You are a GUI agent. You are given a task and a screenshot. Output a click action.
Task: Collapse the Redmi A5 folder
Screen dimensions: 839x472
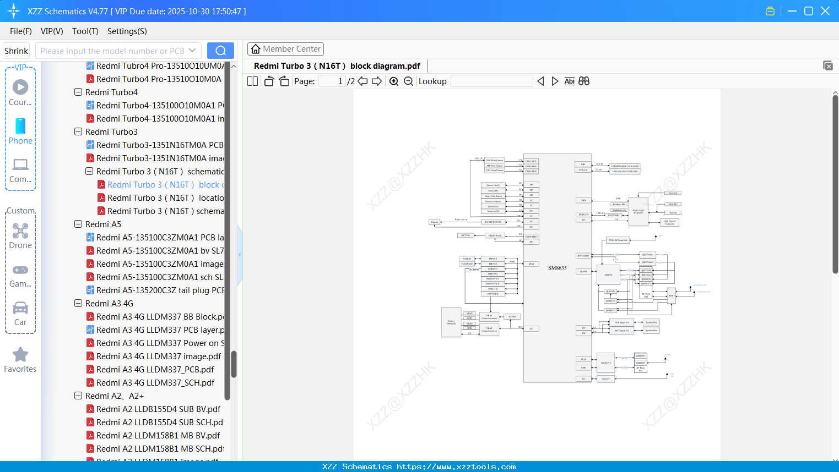pyautogui.click(x=78, y=224)
